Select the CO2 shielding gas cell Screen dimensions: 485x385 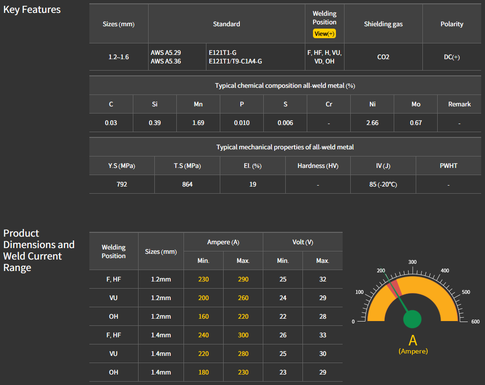coord(383,57)
